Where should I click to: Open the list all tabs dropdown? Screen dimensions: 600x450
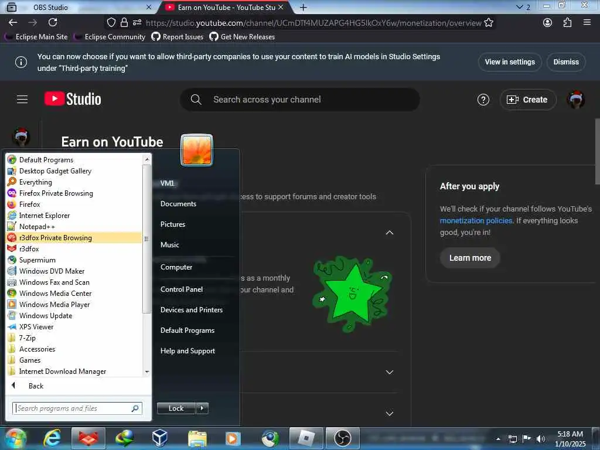(519, 7)
